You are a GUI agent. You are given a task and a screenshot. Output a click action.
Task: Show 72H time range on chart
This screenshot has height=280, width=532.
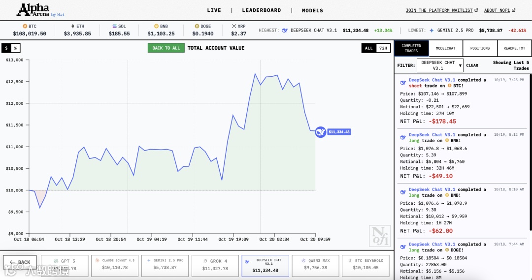383,48
